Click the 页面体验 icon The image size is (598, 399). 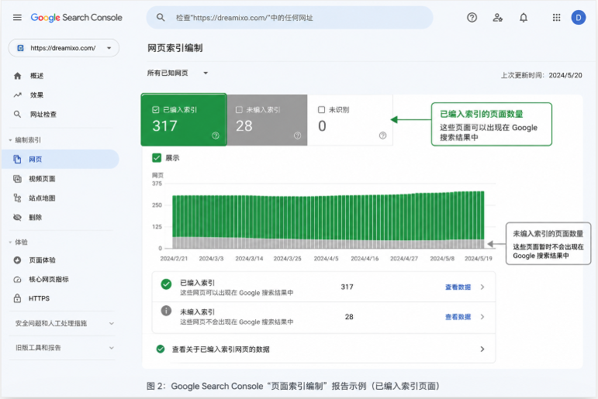(18, 260)
